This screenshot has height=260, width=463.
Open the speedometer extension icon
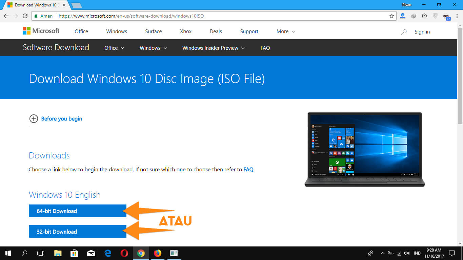424,16
